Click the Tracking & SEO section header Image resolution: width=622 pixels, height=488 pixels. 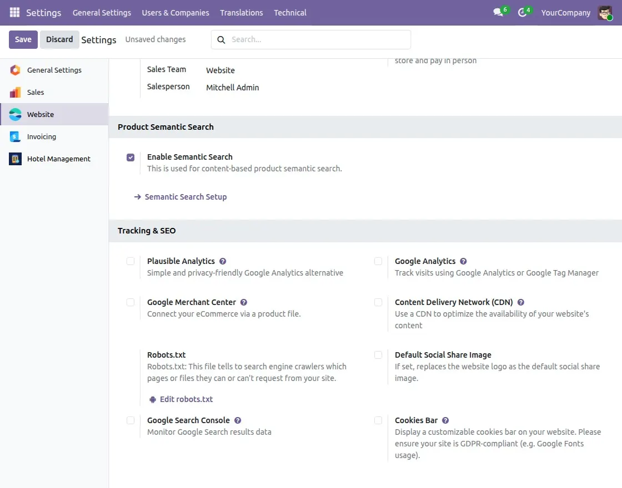pyautogui.click(x=147, y=231)
